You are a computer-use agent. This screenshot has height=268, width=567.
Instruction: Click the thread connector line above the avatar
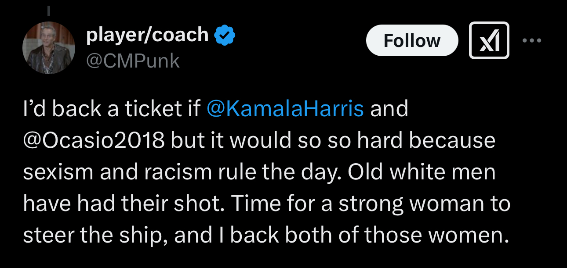[x=49, y=10]
